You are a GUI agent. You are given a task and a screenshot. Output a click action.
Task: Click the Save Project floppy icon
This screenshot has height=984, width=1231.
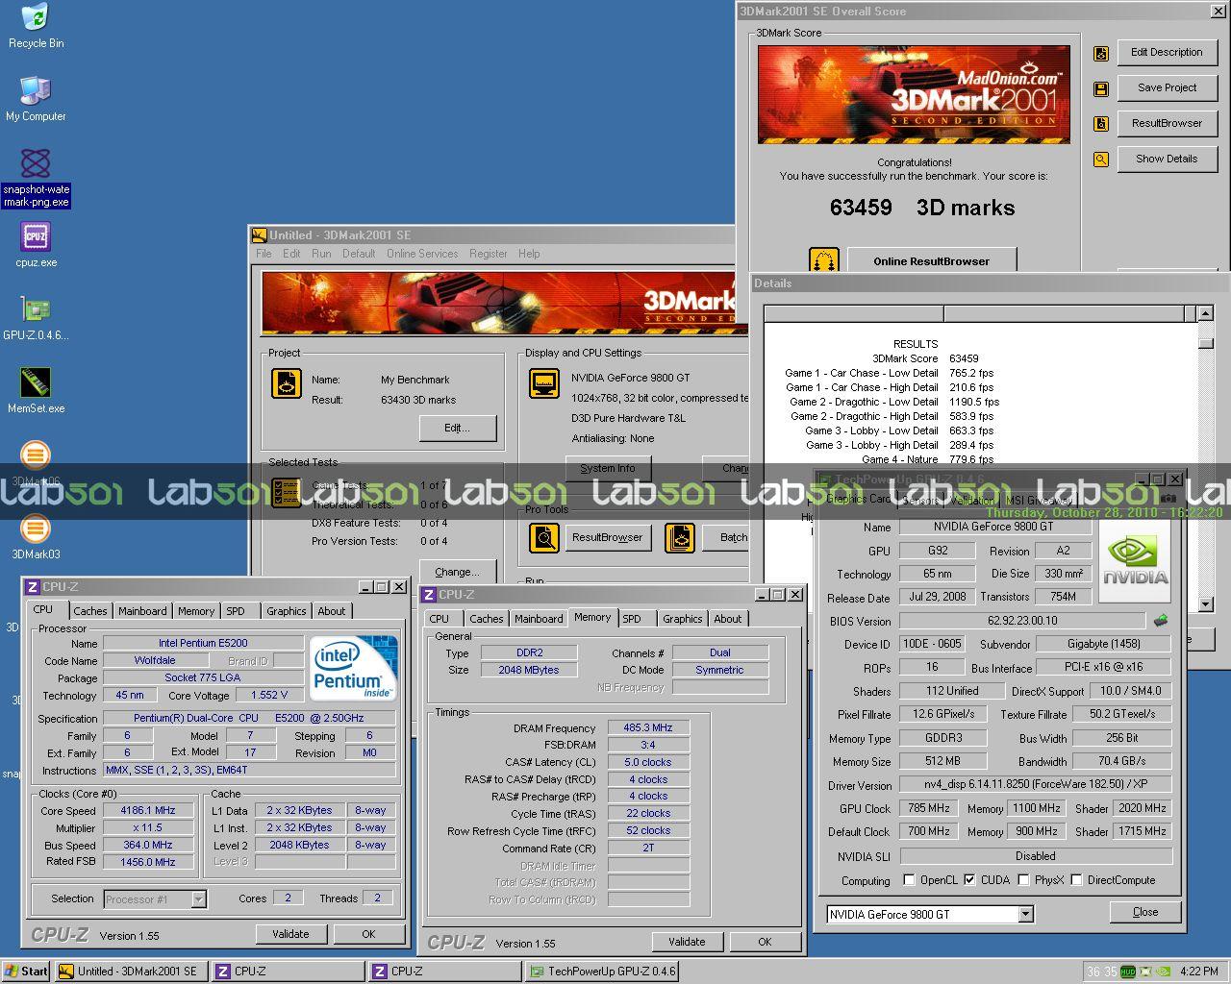click(x=1101, y=89)
